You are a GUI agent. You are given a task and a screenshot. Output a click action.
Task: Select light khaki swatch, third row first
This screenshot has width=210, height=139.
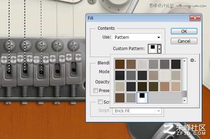120,86
